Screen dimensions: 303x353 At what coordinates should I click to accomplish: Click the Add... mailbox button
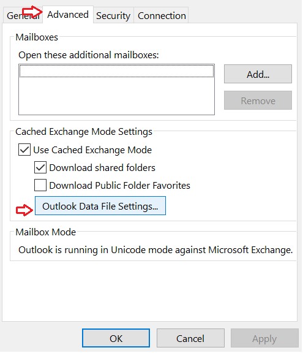coord(258,74)
